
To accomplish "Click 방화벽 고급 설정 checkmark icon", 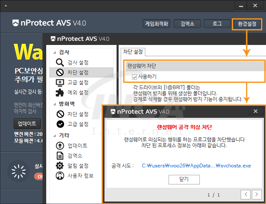I will [60, 124].
